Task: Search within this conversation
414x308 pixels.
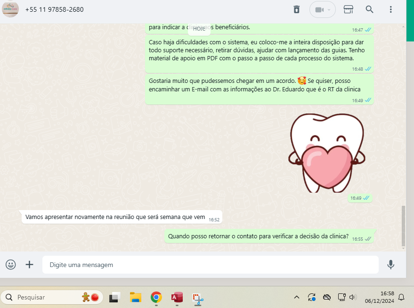Action: (370, 9)
